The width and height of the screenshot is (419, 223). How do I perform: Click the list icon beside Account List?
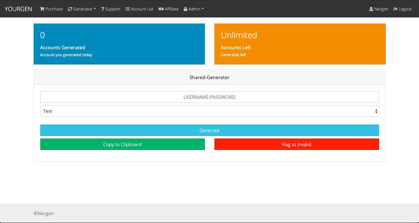(128, 9)
